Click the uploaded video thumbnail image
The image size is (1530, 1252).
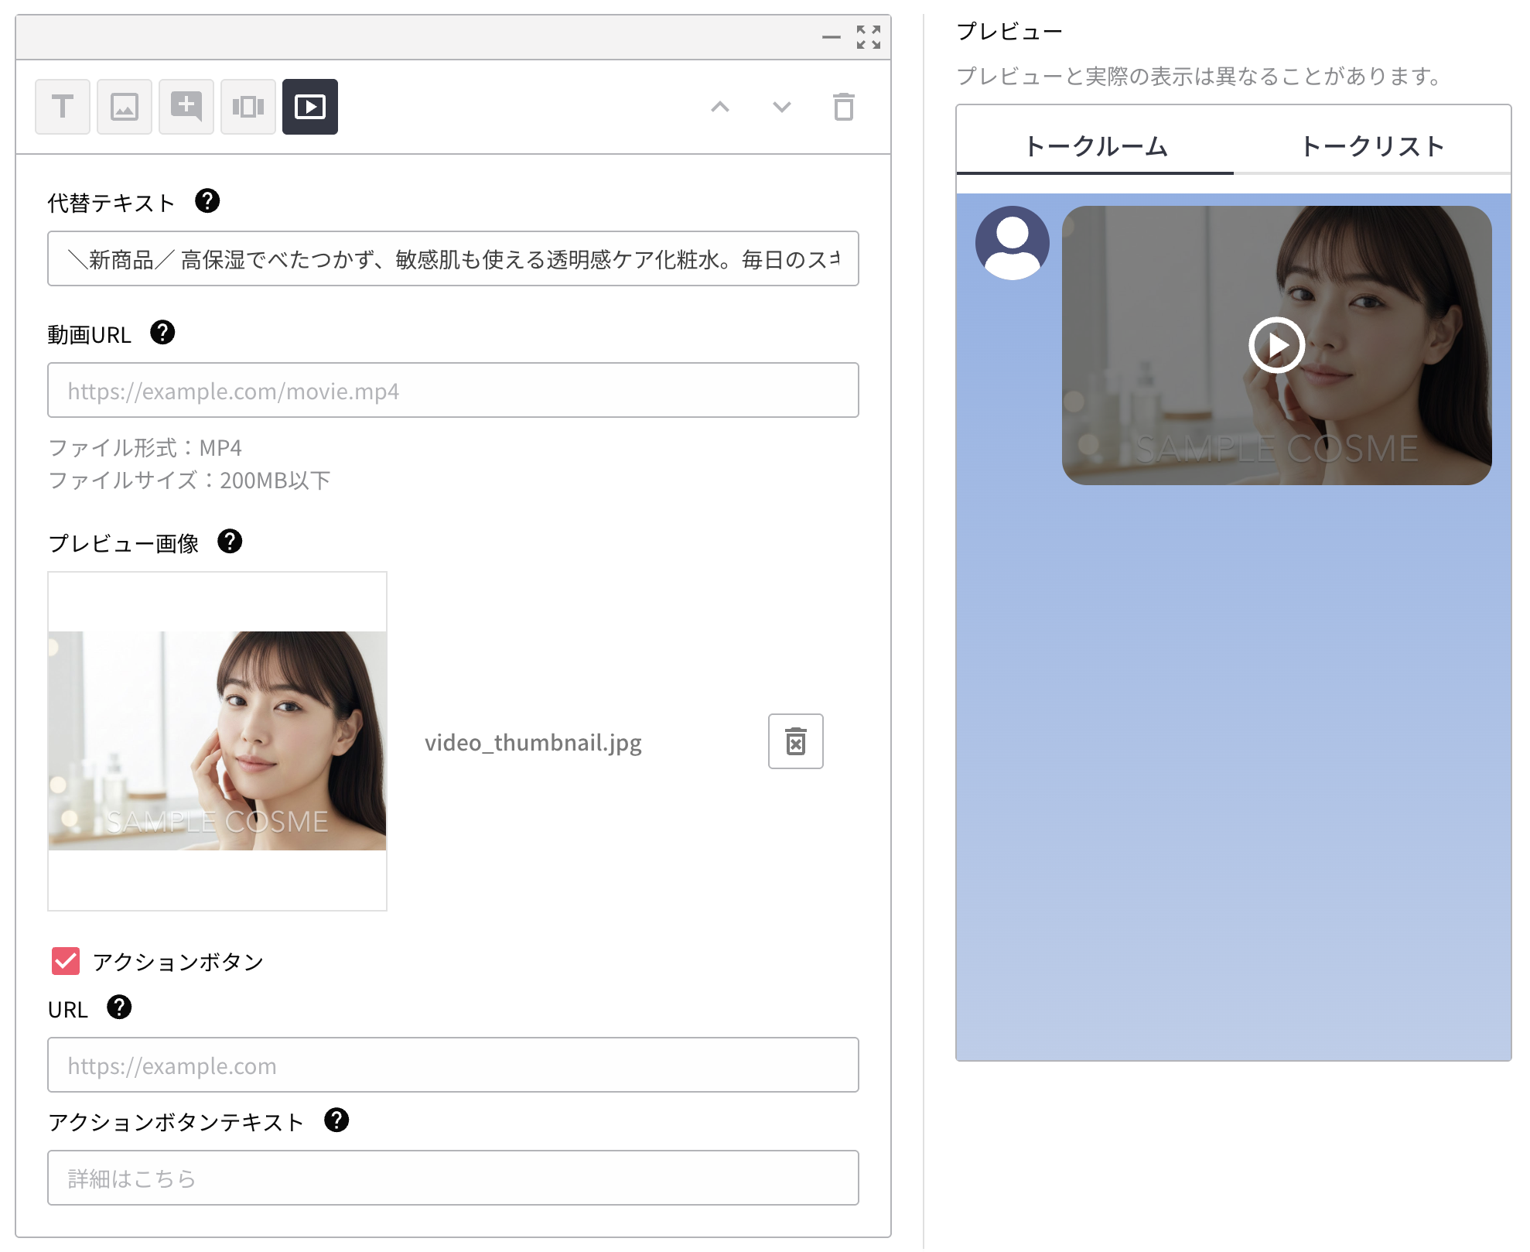(217, 741)
